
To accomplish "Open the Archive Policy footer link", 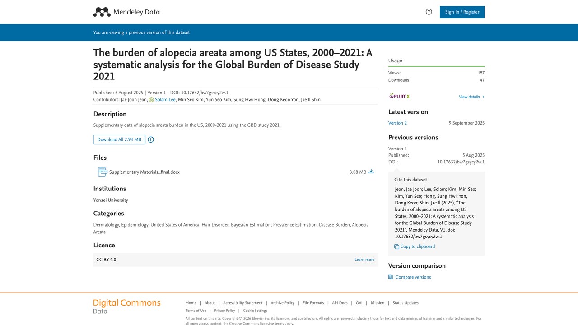I will [283, 303].
